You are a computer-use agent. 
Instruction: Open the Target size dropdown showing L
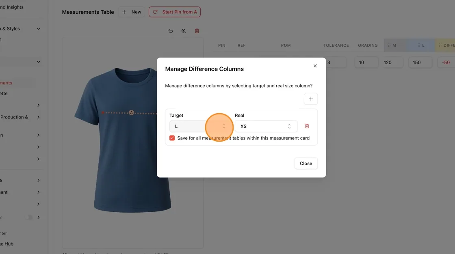click(200, 126)
